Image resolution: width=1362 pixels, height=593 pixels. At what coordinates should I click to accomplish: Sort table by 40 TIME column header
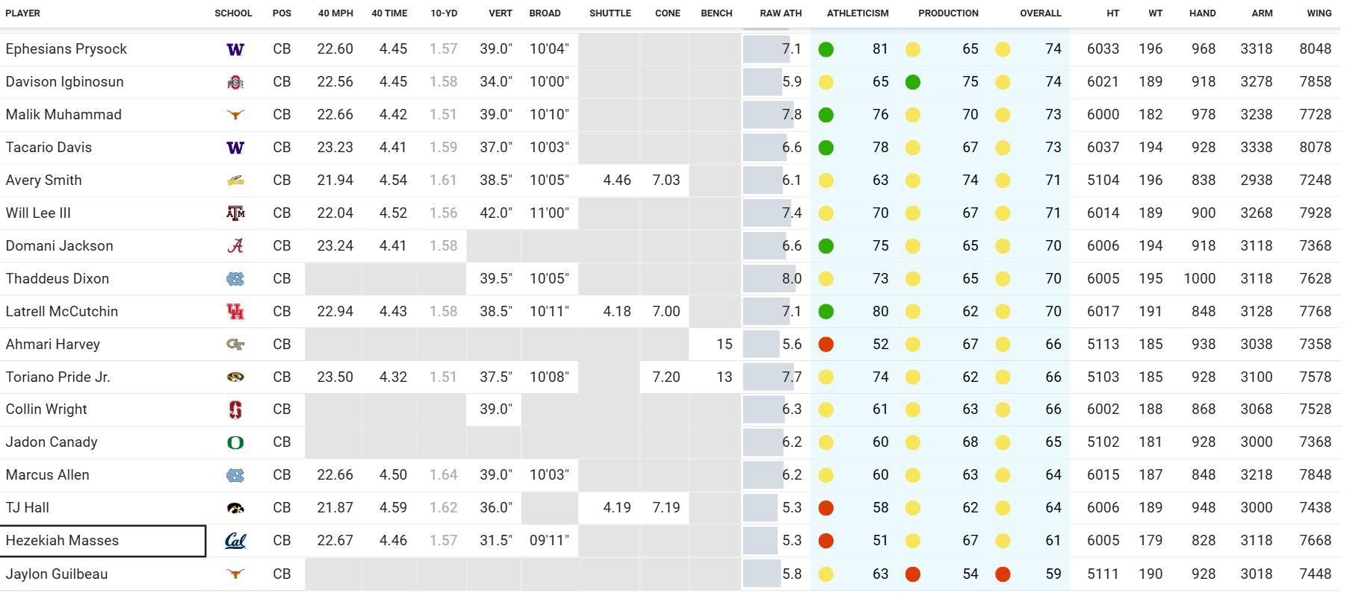[x=389, y=13]
